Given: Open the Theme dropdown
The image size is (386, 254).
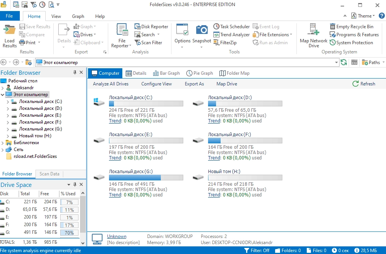Looking at the screenshot, I should point(363,16).
